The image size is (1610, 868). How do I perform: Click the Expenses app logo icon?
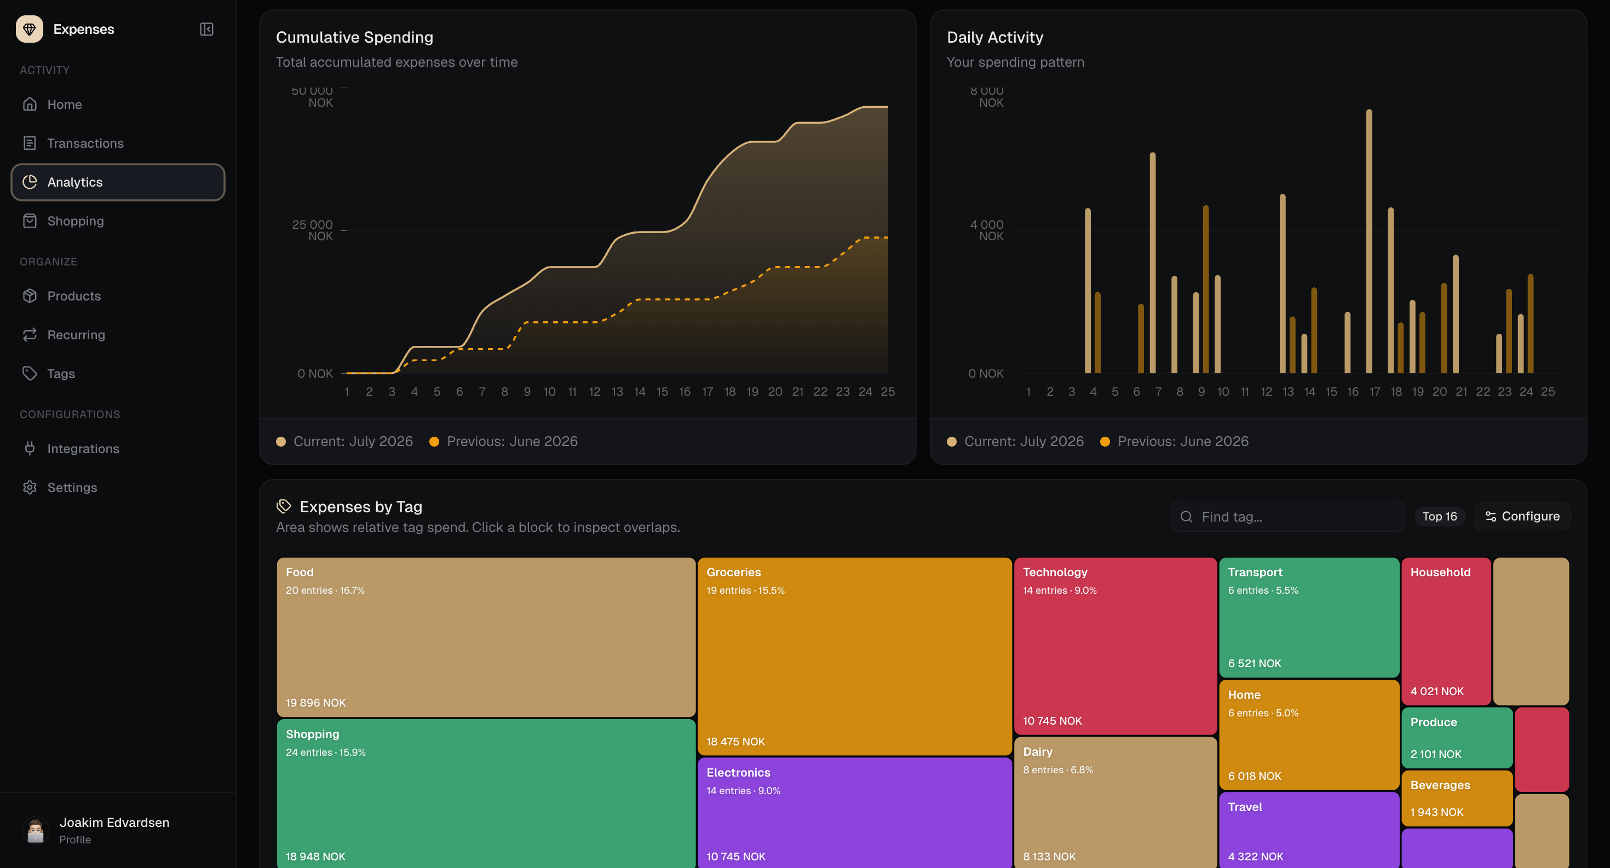30,30
